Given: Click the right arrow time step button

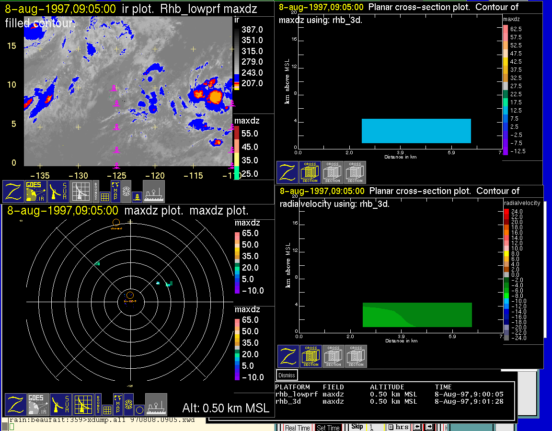Looking at the screenshot, I should point(430,427).
